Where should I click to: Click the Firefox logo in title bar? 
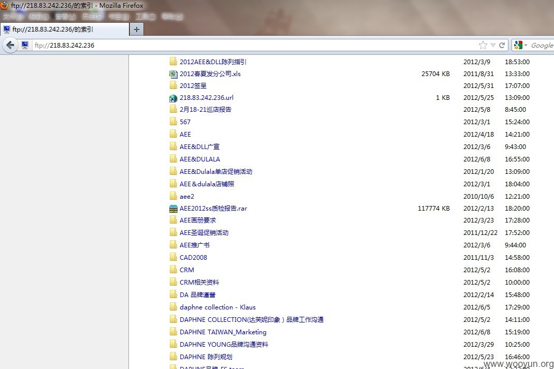4,5
